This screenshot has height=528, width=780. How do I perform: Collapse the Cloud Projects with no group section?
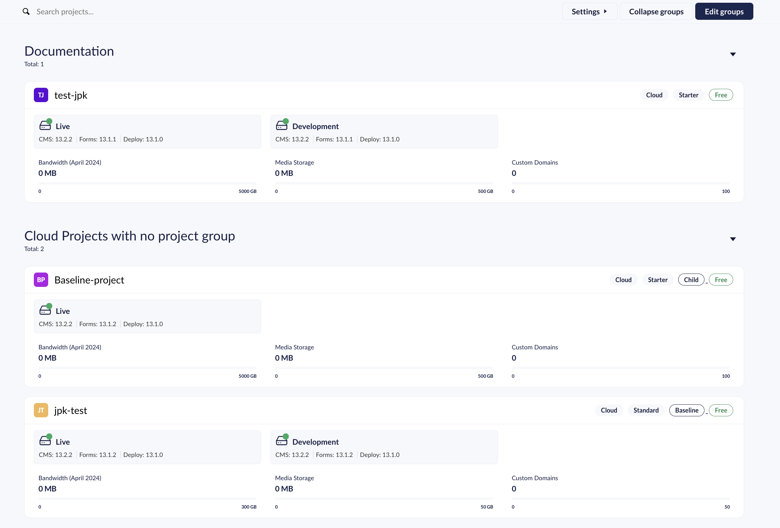coord(733,239)
